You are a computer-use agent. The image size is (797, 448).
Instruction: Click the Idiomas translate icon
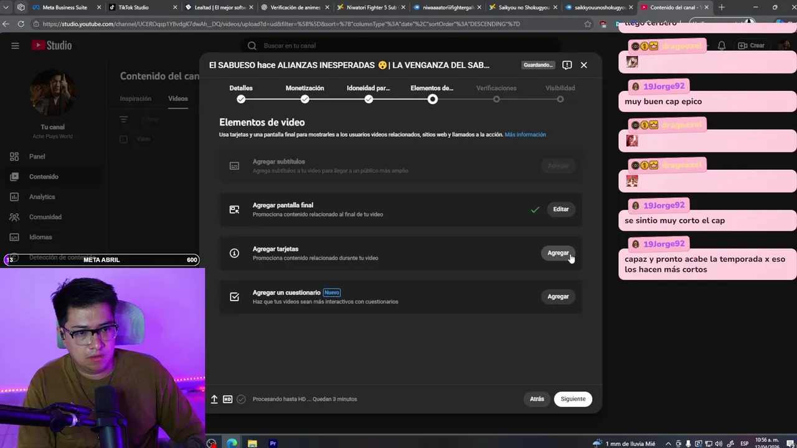pyautogui.click(x=14, y=237)
